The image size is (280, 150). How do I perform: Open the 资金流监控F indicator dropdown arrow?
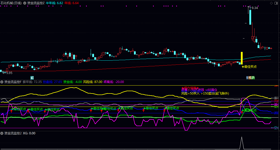tap(2, 82)
